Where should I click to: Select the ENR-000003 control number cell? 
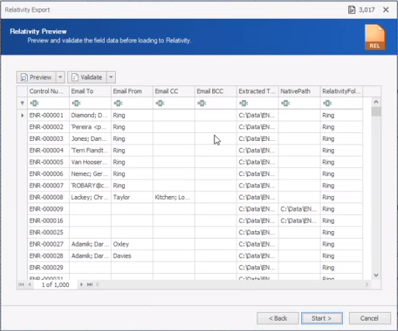(48, 139)
